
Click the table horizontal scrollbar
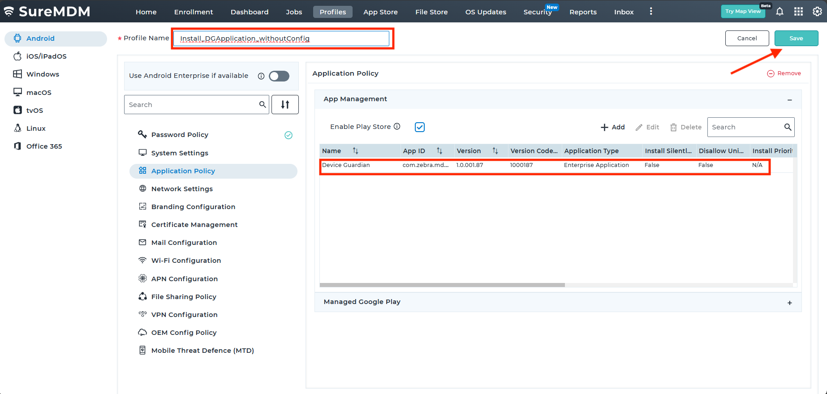pyautogui.click(x=442, y=285)
